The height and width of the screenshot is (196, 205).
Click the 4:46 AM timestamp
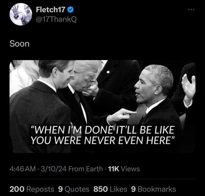pos(23,169)
